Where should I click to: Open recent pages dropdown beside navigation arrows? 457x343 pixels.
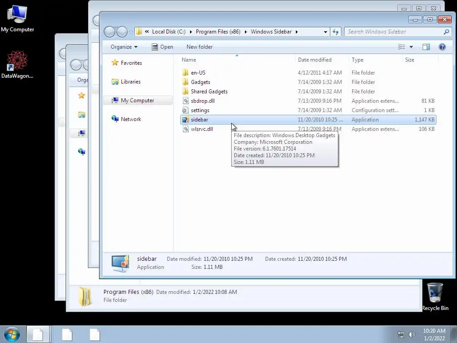pyautogui.click(x=131, y=32)
